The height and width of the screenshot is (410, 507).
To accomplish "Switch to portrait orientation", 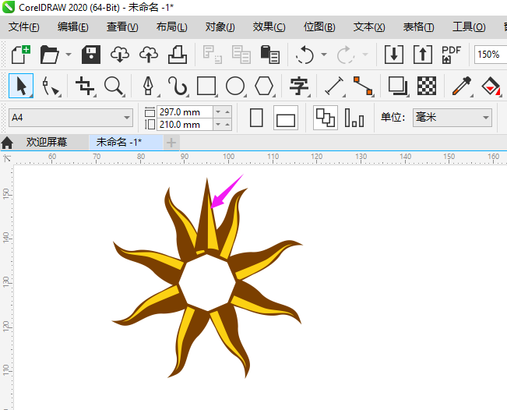I will (256, 118).
